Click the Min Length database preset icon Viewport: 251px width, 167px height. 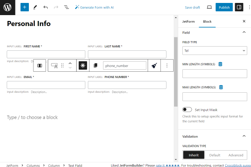click(220, 64)
